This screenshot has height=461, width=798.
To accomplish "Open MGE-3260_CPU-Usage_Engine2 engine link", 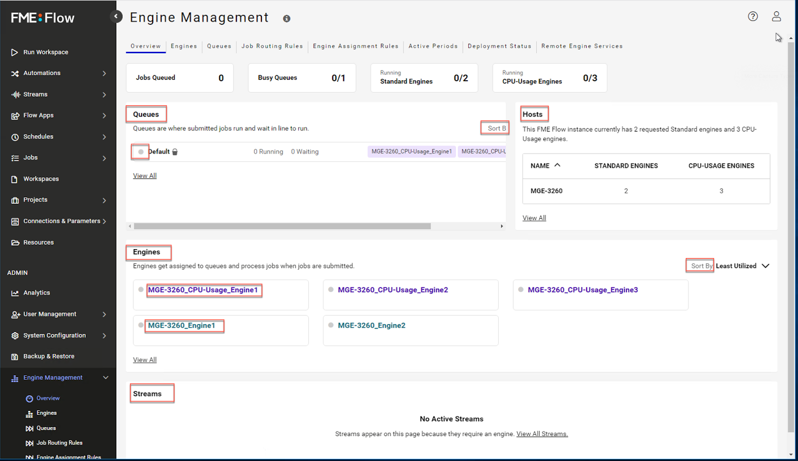I will pyautogui.click(x=393, y=290).
